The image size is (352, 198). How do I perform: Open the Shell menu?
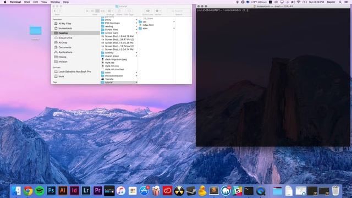tap(27, 2)
